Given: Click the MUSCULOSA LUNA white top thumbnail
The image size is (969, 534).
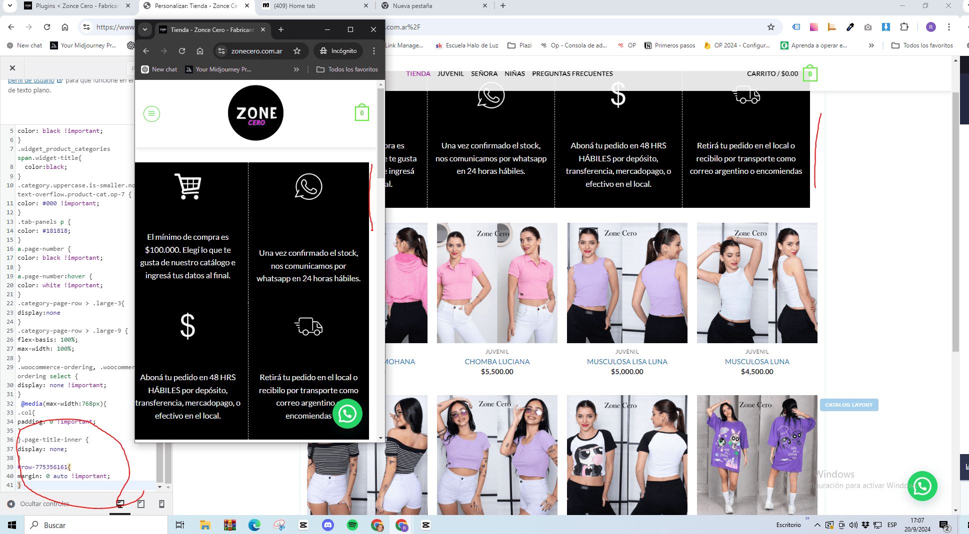Looking at the screenshot, I should [x=757, y=283].
